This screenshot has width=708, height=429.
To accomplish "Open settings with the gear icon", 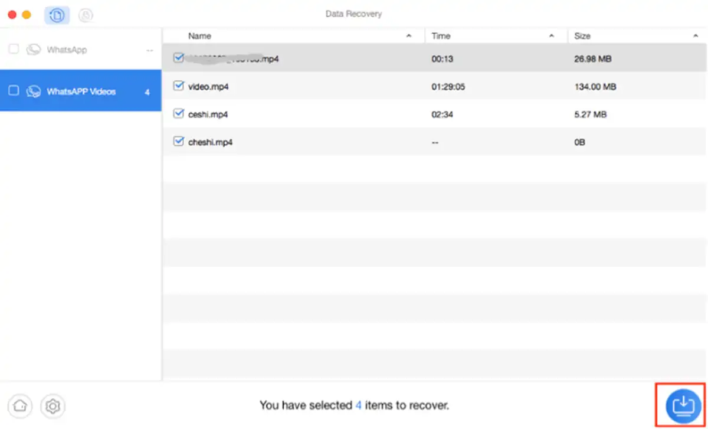I will coord(53,406).
